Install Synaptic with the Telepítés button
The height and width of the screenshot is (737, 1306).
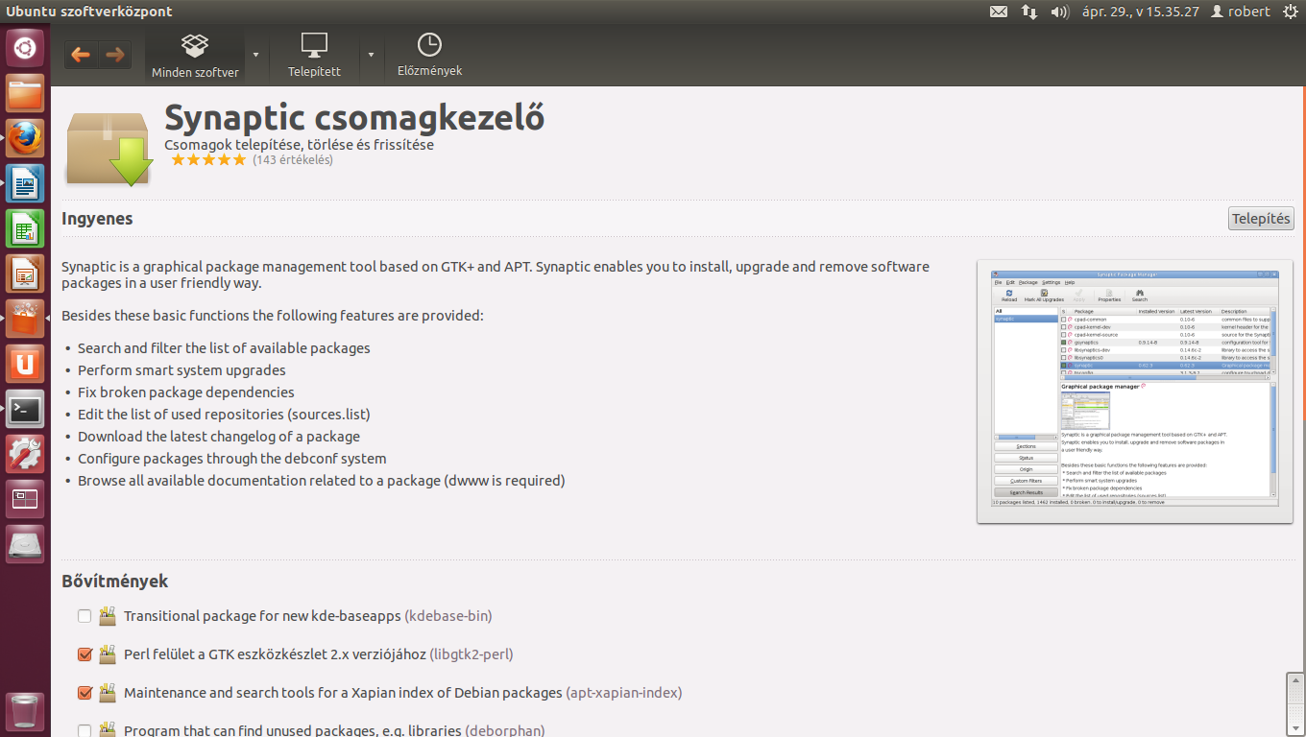1261,219
